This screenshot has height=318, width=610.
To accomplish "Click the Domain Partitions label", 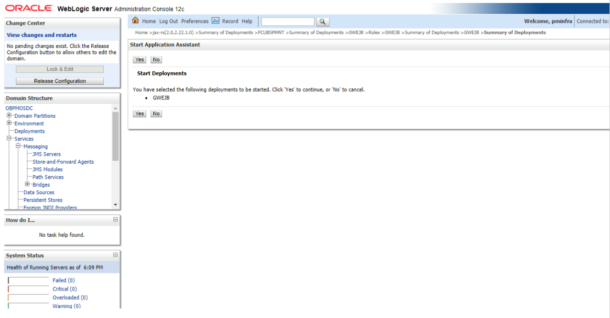I will point(35,116).
